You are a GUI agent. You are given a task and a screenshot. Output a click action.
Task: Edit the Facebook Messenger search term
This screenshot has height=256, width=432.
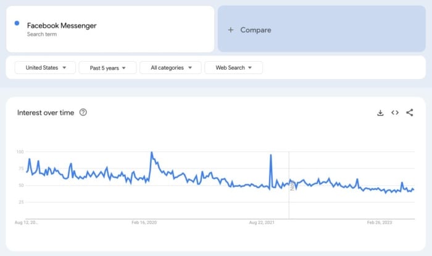point(62,26)
